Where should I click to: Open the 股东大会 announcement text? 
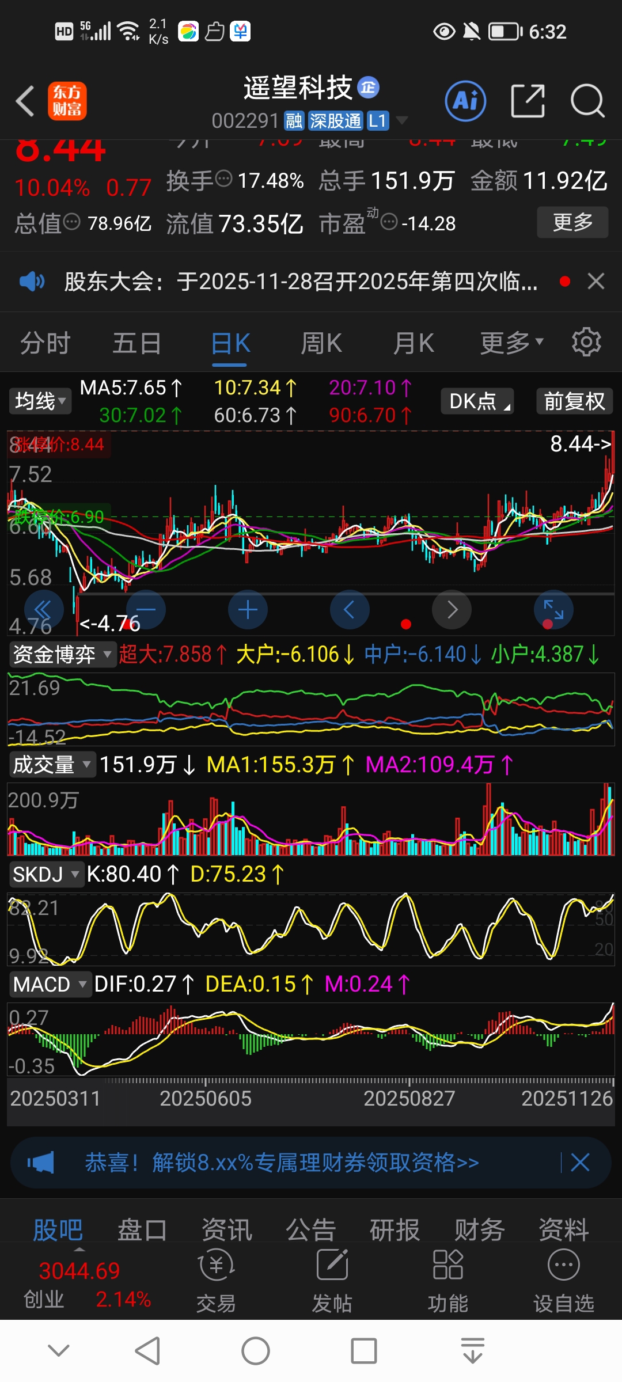pos(301,282)
